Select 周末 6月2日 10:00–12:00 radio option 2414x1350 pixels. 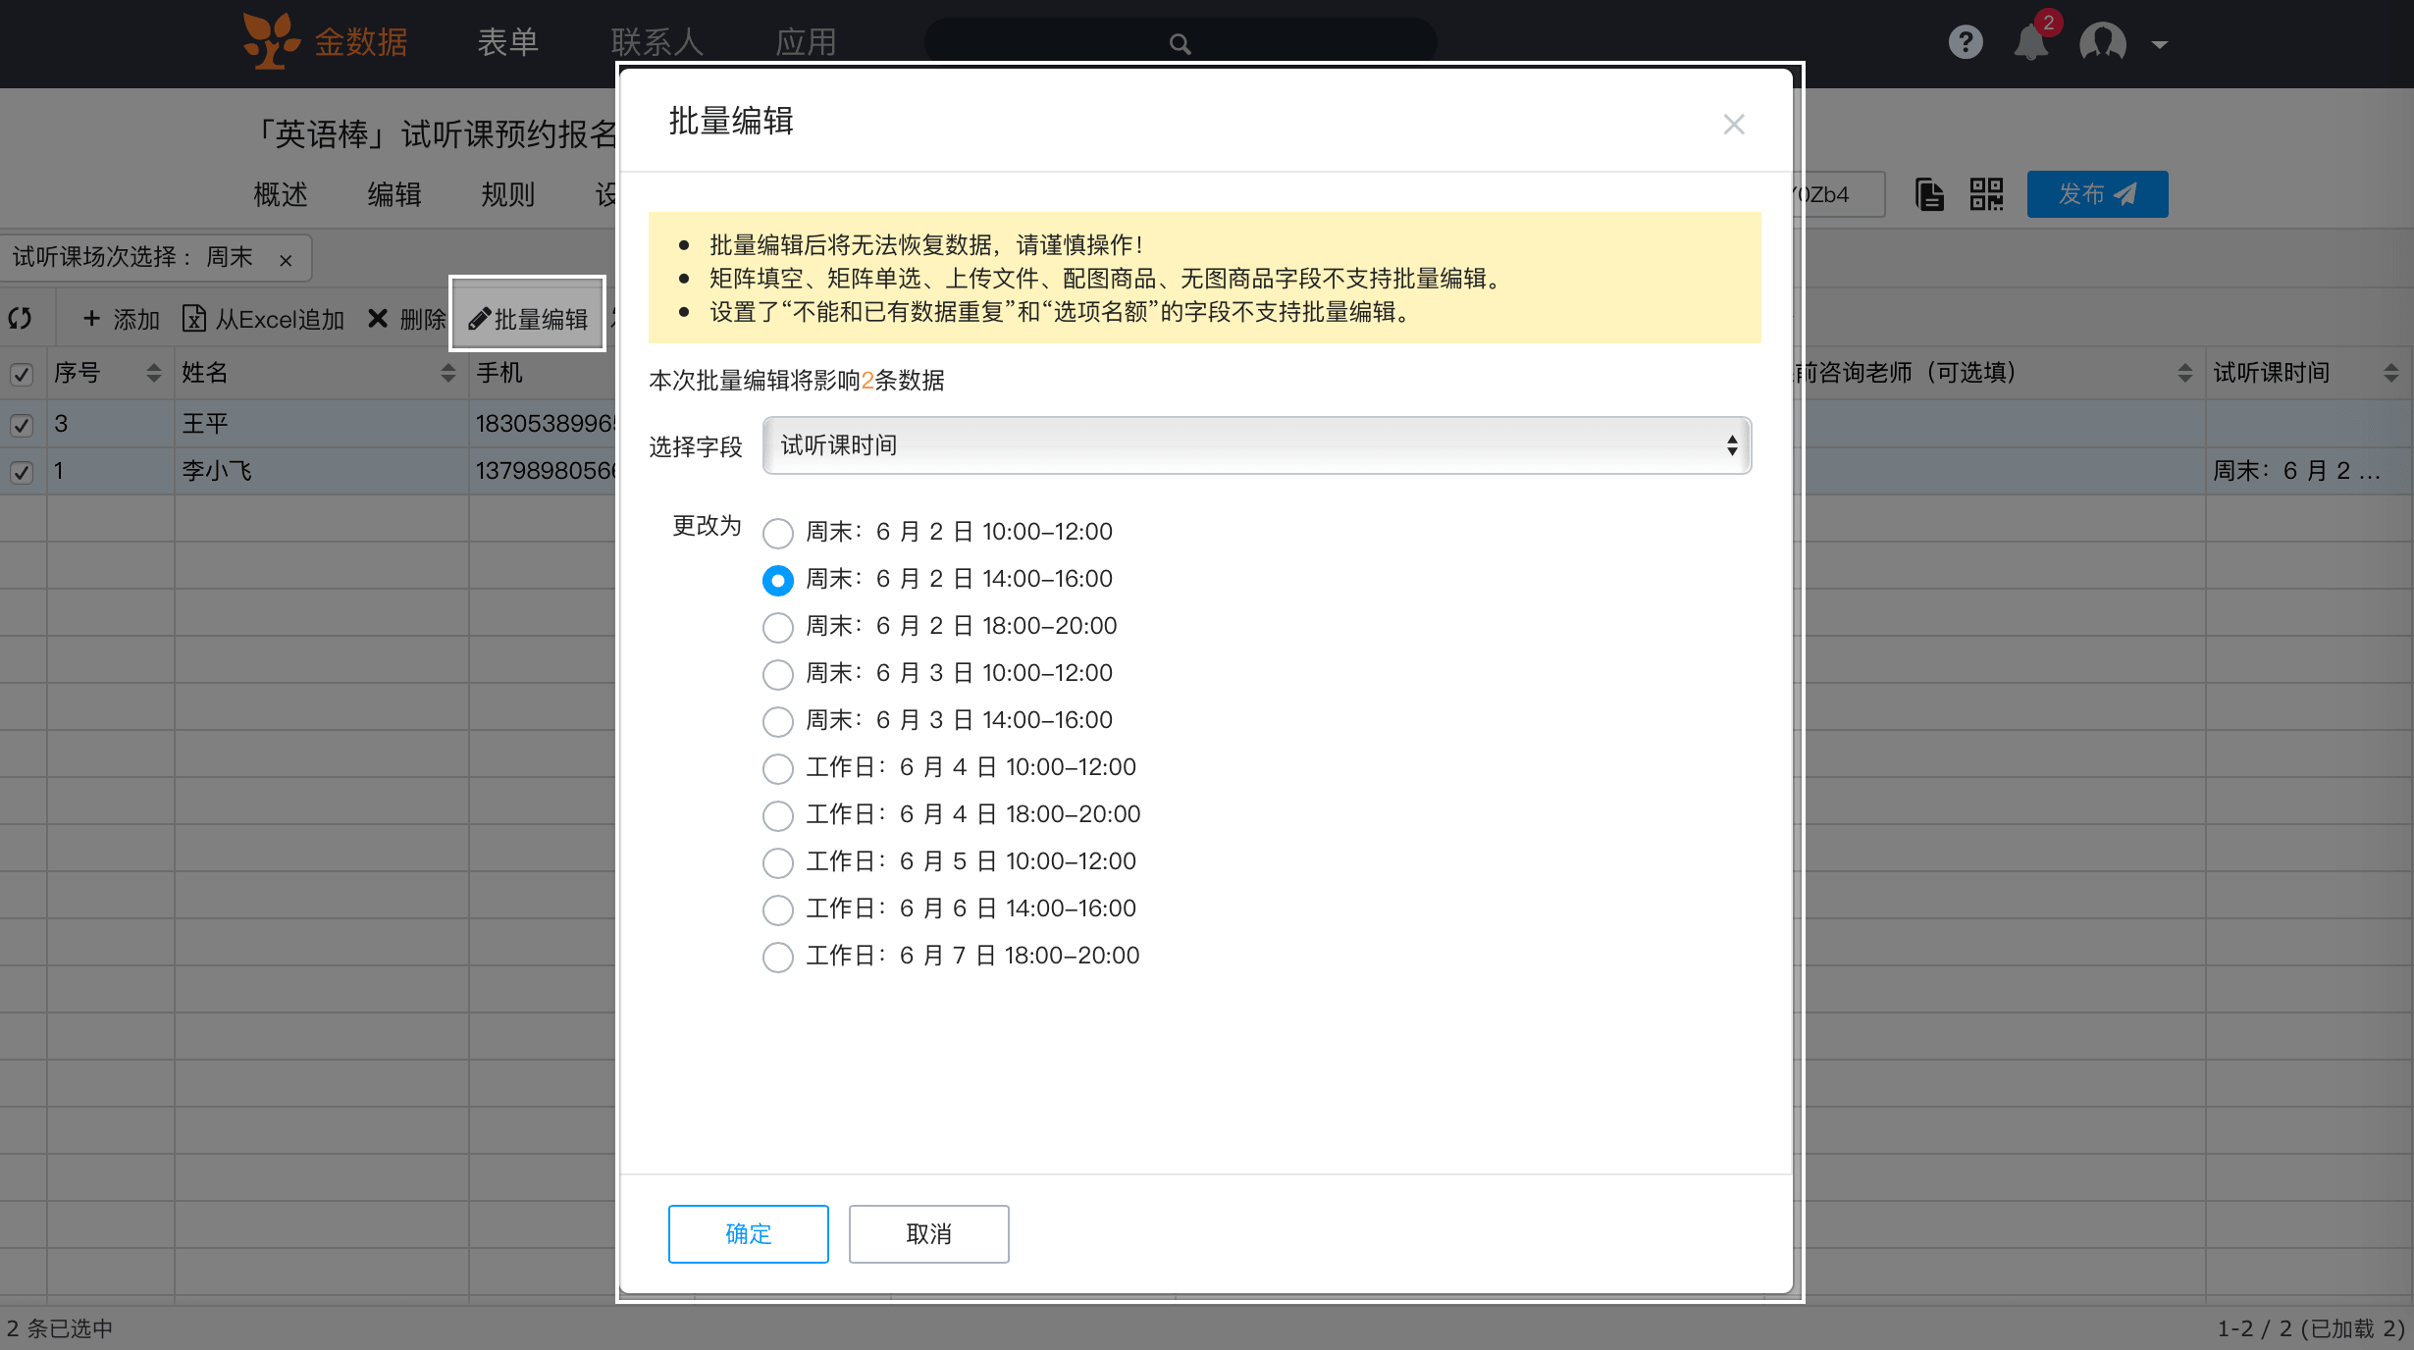[x=778, y=533]
